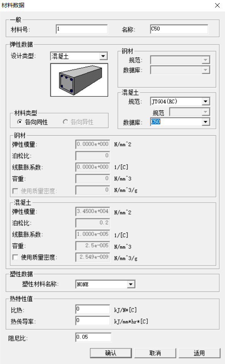Screen dimensions: 225x364
Task: Click the 名称 field containing C50
Action: tap(179, 29)
